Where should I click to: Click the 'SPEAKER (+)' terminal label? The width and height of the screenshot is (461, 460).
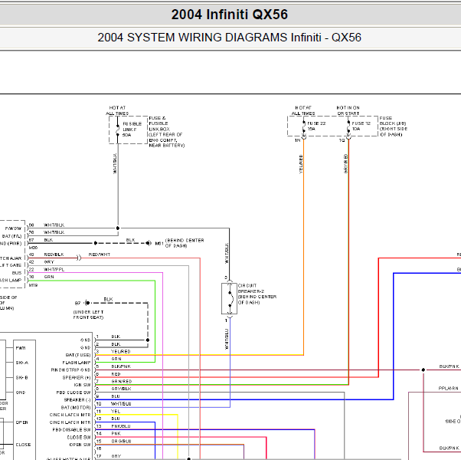[x=77, y=378]
